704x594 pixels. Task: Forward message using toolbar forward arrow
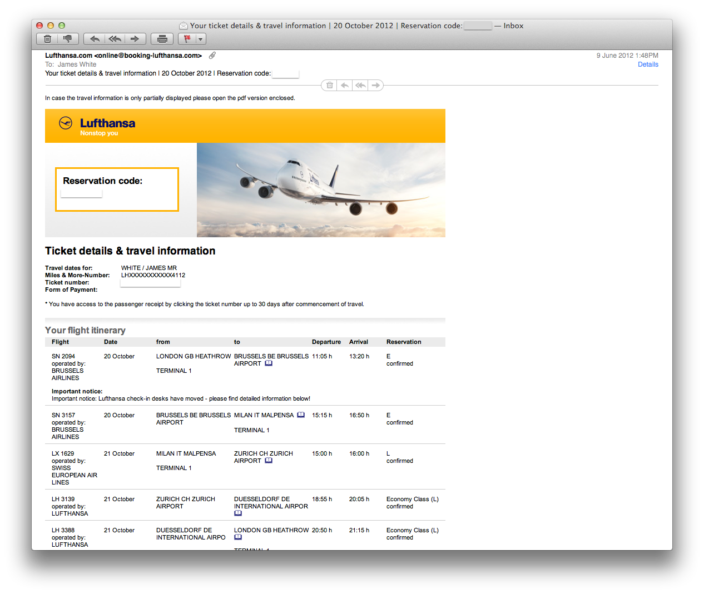tap(135, 39)
